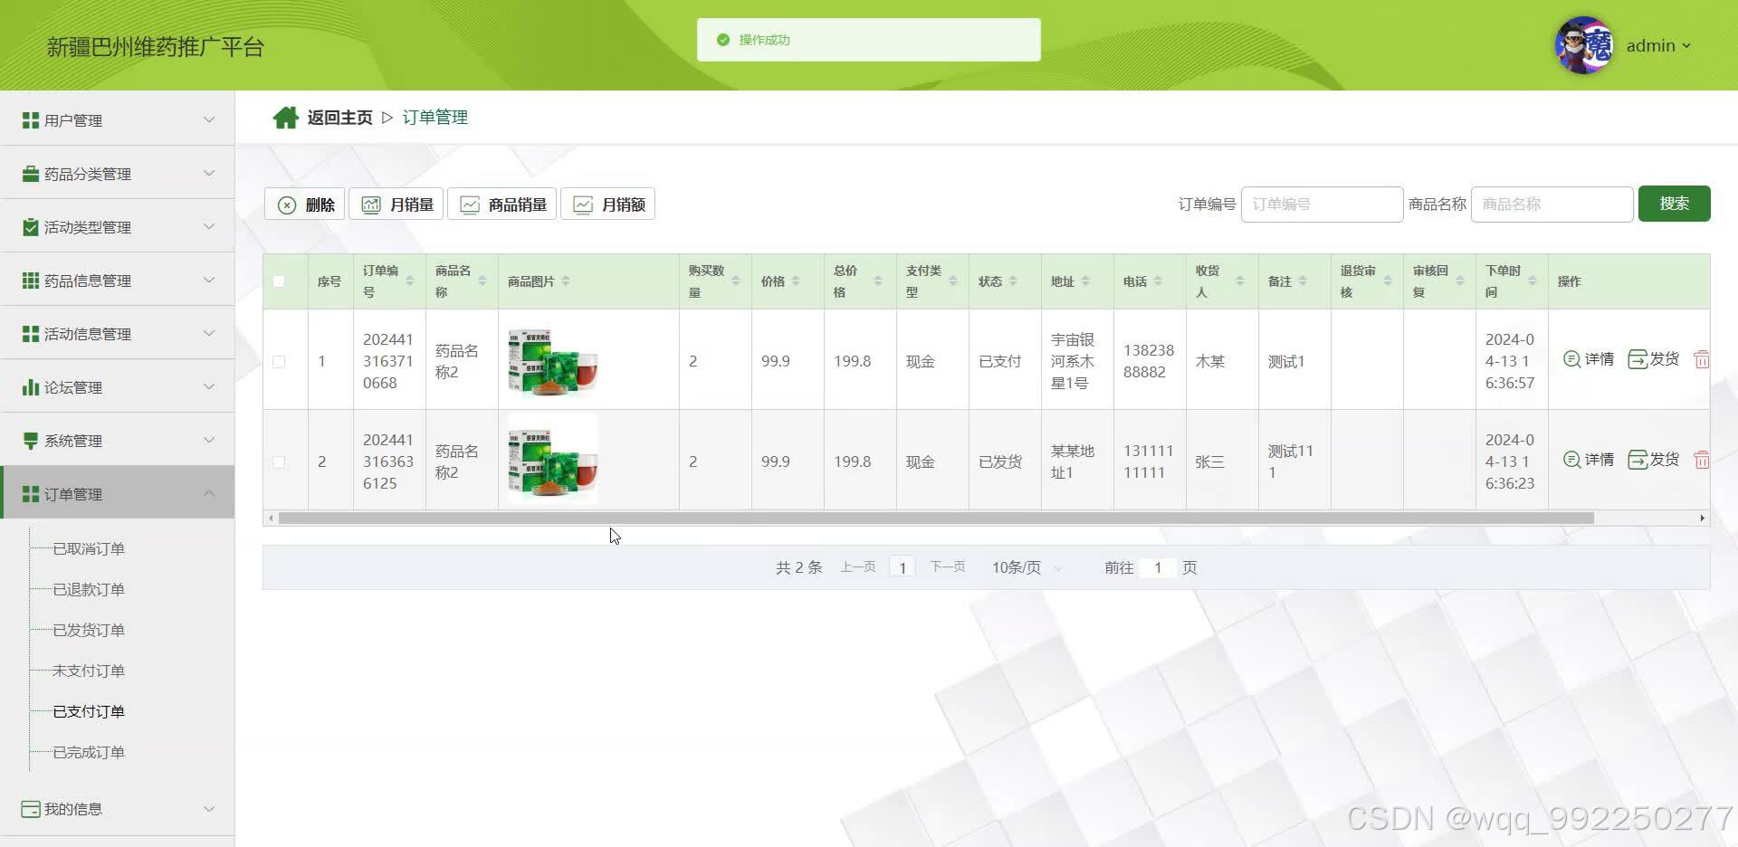The image size is (1738, 847).
Task: Click the red trash icon for order 2
Action: (x=1702, y=460)
